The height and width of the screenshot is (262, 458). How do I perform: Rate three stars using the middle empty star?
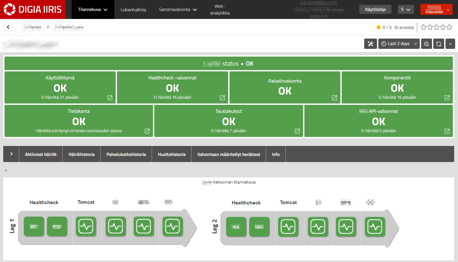tap(436, 27)
